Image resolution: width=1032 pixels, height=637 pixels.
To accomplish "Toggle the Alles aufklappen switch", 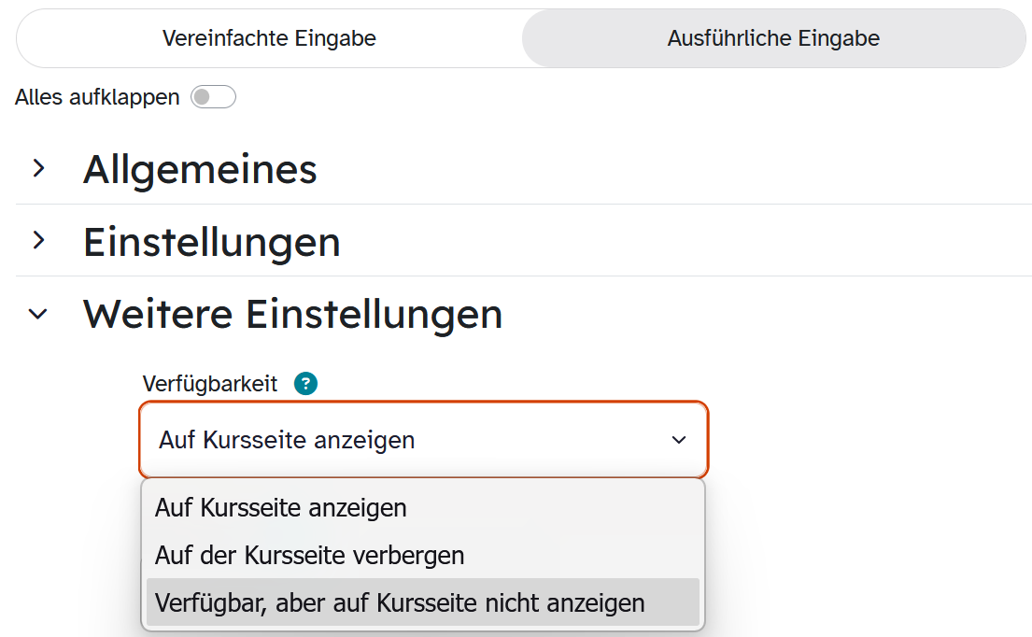I will (213, 97).
